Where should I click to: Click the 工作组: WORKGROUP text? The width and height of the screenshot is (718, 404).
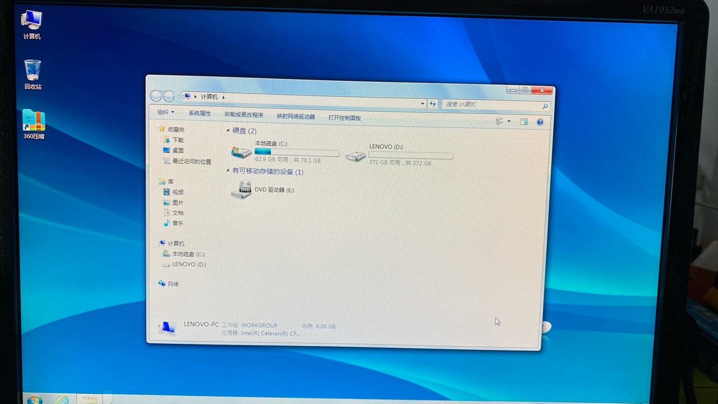point(250,325)
